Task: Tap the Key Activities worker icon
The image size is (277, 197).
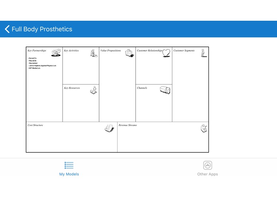Action: click(94, 53)
